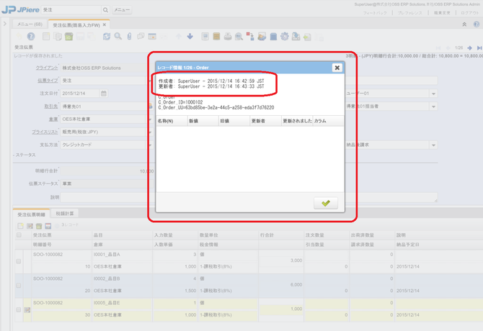This screenshot has height=331, width=483.
Task: Toggle grid view toolbar icon
Action: click(x=152, y=37)
